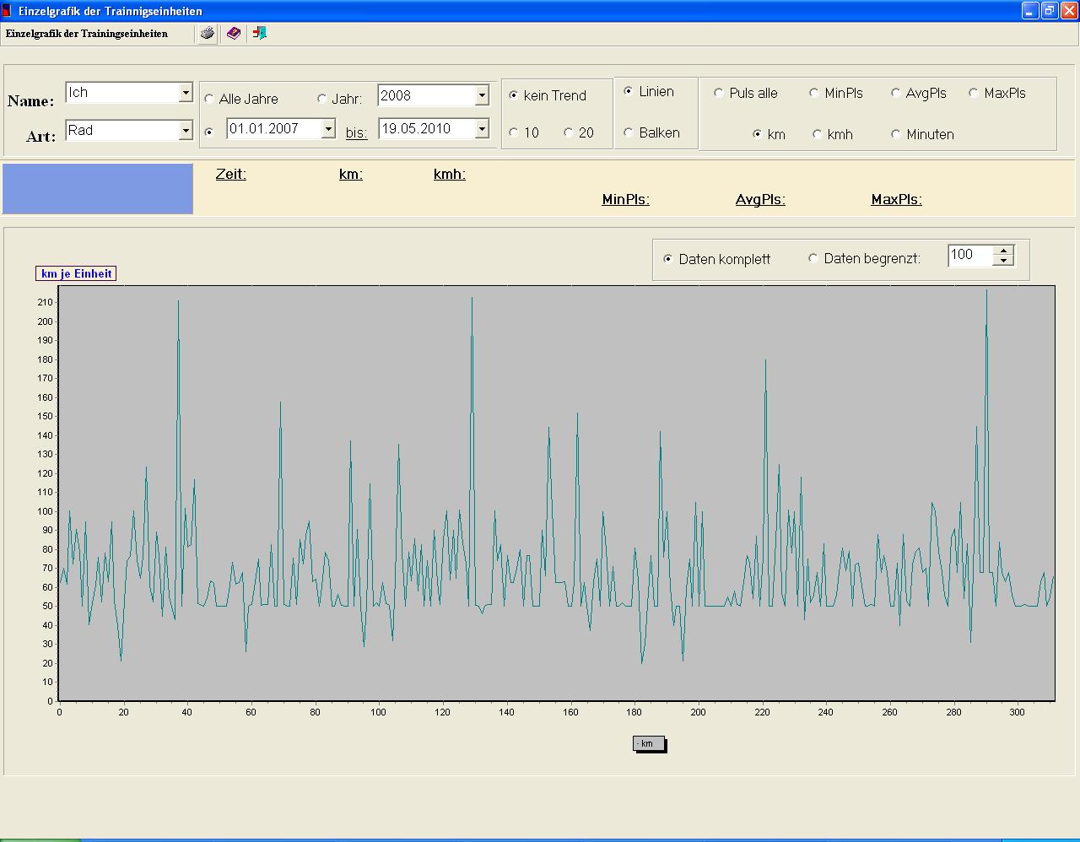Enable the 'Balken' chart style option
Viewport: 1080px width, 842px height.
(x=629, y=132)
